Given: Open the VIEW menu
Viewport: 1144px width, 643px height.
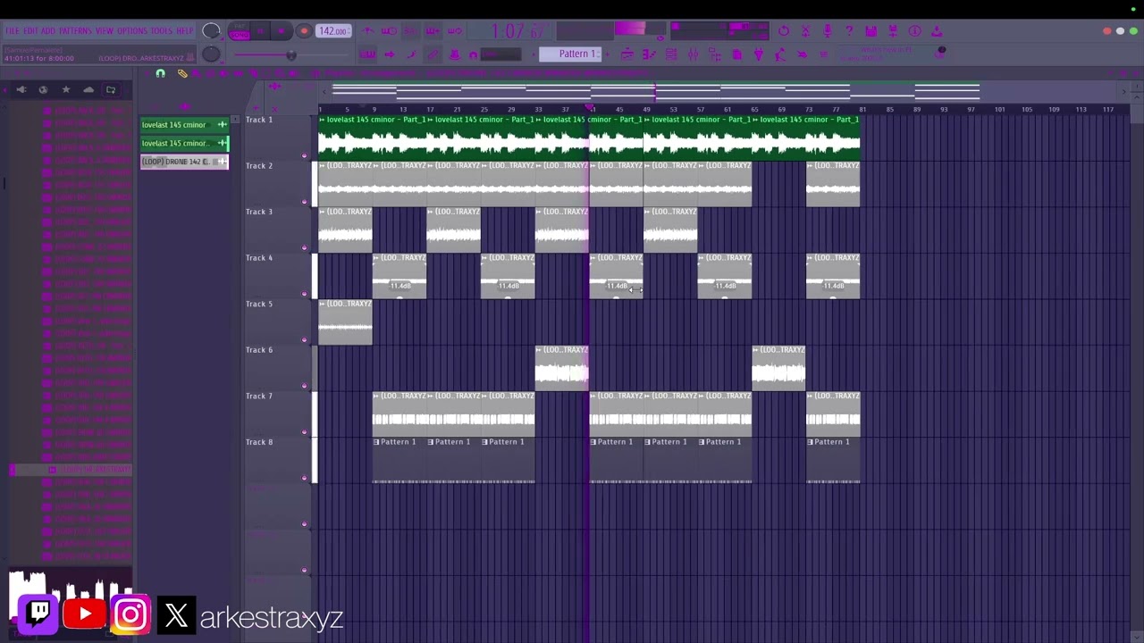Looking at the screenshot, I should tap(104, 30).
